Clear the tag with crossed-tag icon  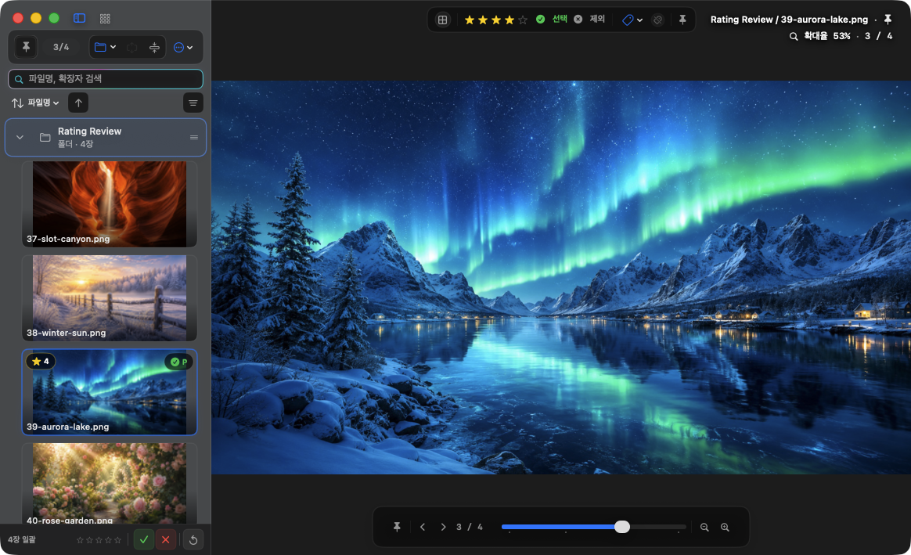coord(657,20)
